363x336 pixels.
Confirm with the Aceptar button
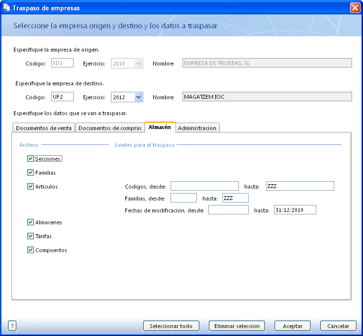click(x=292, y=326)
